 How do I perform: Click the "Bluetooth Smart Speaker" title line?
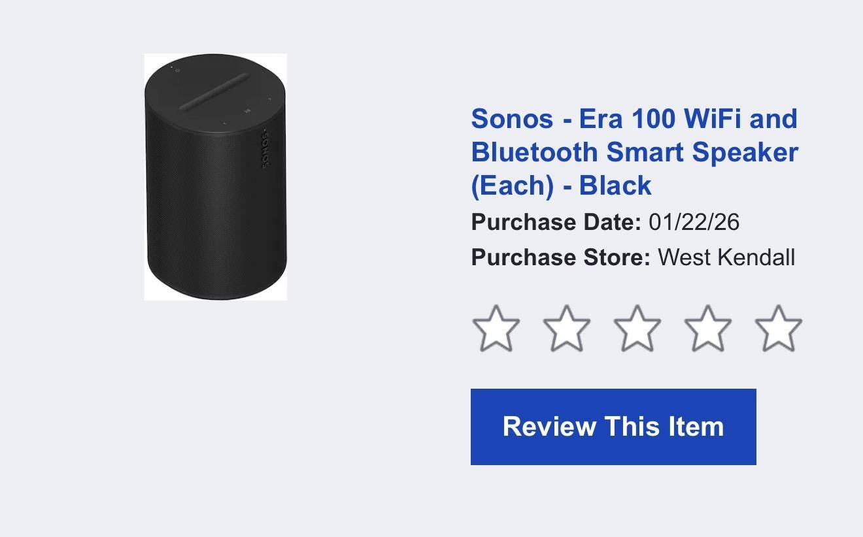pos(634,152)
